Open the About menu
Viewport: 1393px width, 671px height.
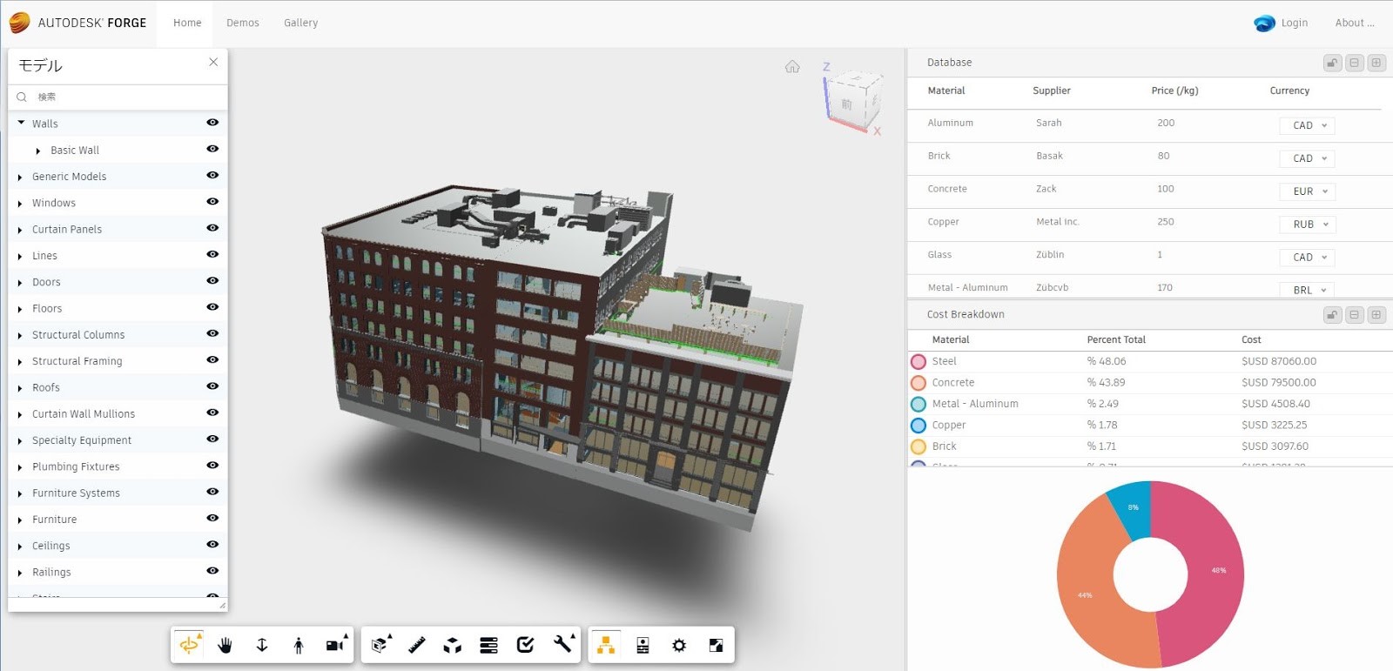tap(1355, 23)
